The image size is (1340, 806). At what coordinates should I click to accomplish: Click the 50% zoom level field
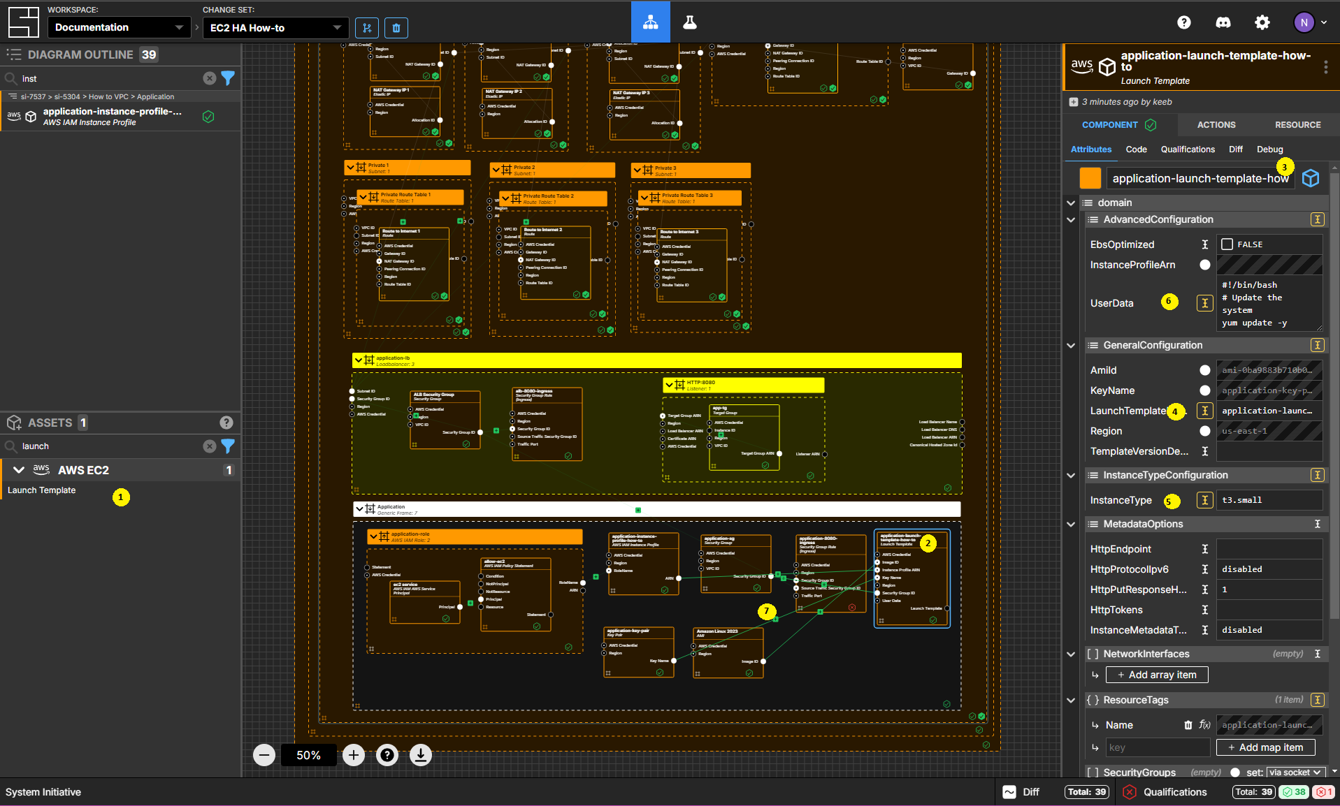click(x=308, y=755)
